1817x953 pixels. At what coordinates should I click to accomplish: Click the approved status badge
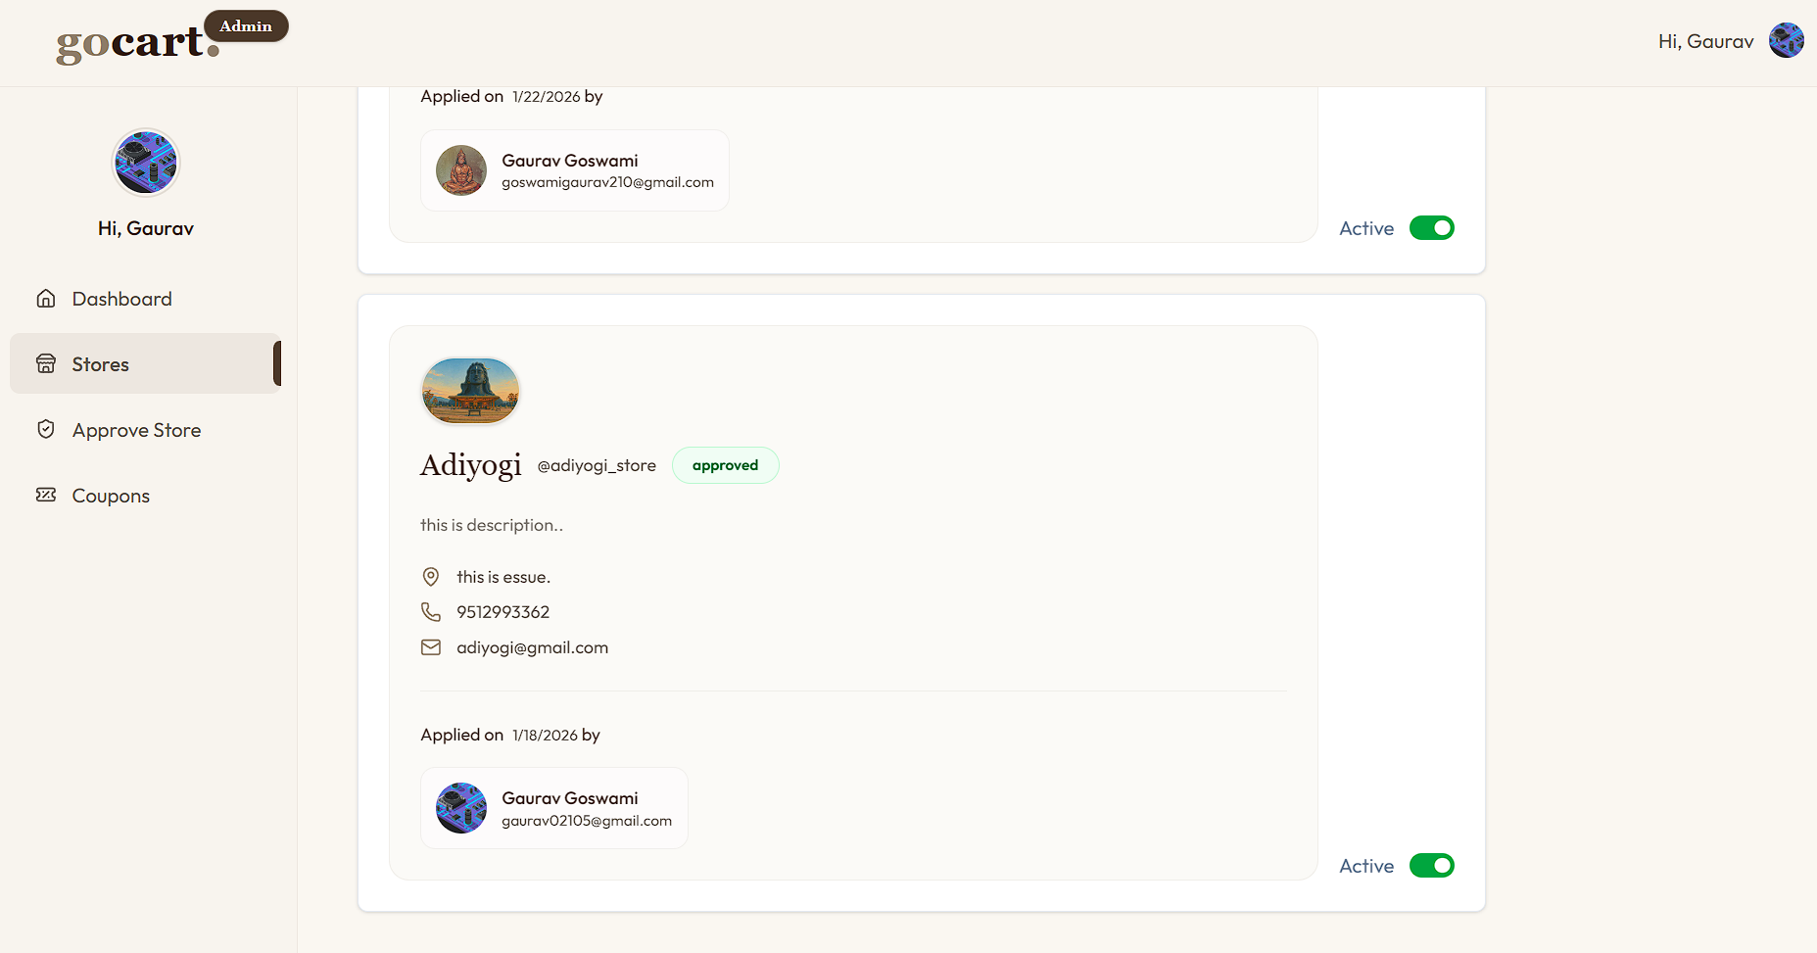[x=725, y=465]
